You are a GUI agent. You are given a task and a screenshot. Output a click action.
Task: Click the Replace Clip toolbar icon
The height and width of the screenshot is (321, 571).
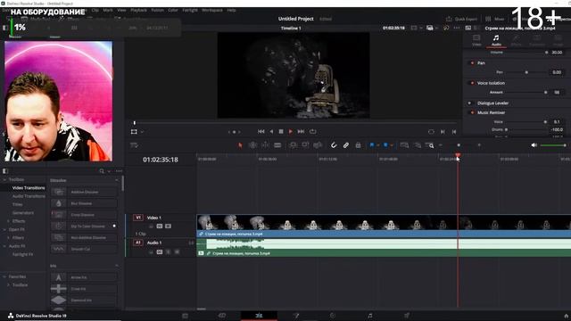(318, 145)
